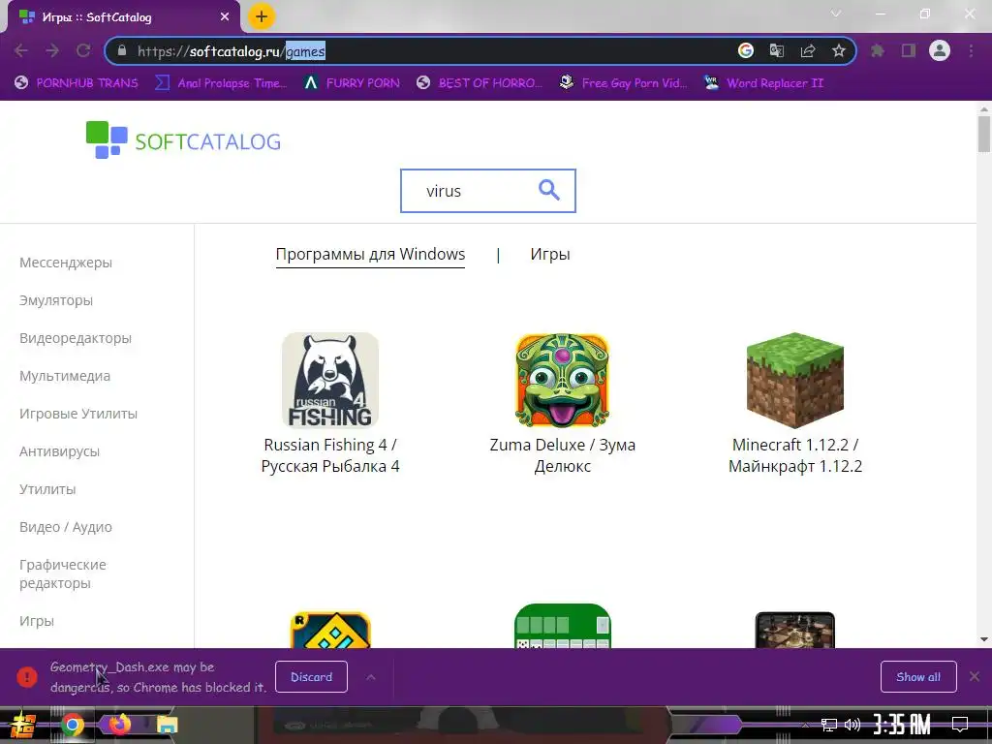Screen dimensions: 992x744
Task: Open the Russian Fishing 4 title link
Action: 330,455
